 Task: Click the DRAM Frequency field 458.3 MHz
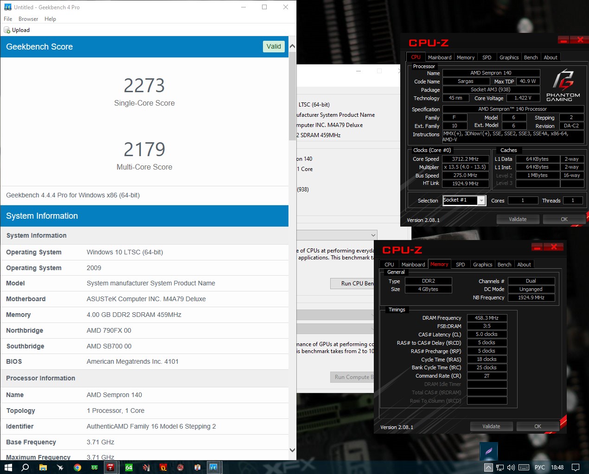(487, 318)
